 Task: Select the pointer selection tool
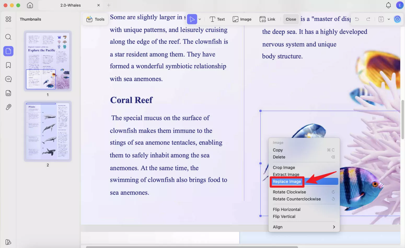192,19
